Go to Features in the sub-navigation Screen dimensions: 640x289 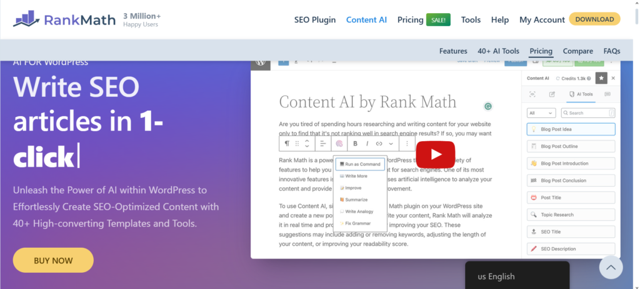[453, 51]
